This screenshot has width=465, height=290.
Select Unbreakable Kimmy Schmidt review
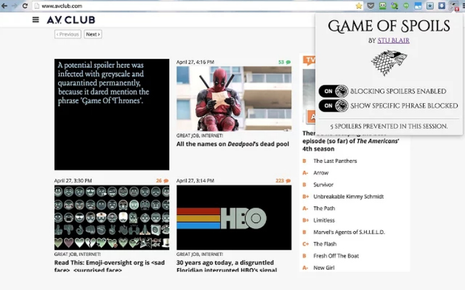tap(348, 196)
